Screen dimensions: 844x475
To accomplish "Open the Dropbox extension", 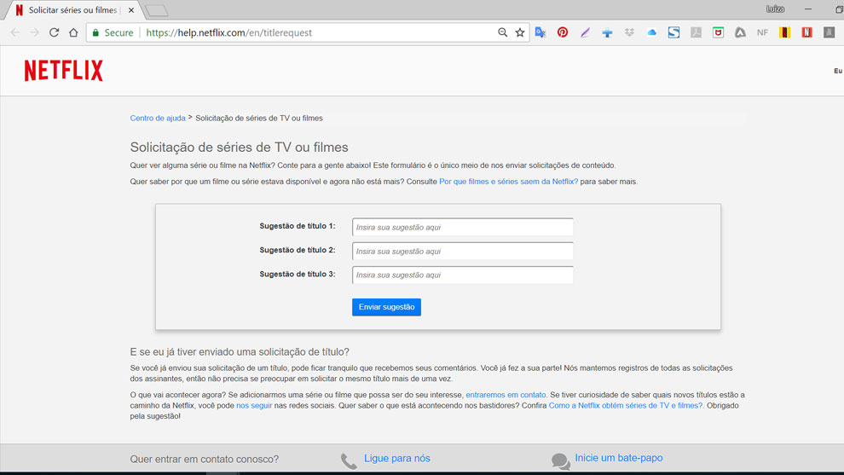I will [x=629, y=32].
